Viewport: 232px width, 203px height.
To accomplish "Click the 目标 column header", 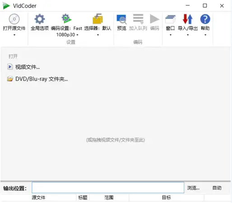I will (167, 198).
